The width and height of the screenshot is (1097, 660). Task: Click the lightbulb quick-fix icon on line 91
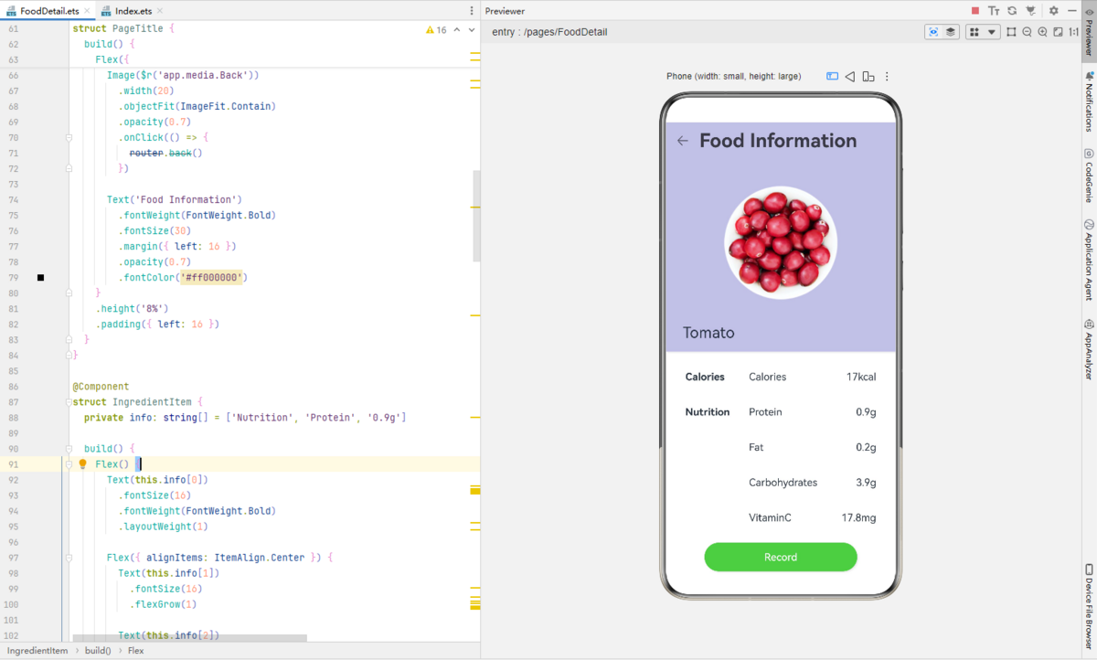(x=82, y=464)
